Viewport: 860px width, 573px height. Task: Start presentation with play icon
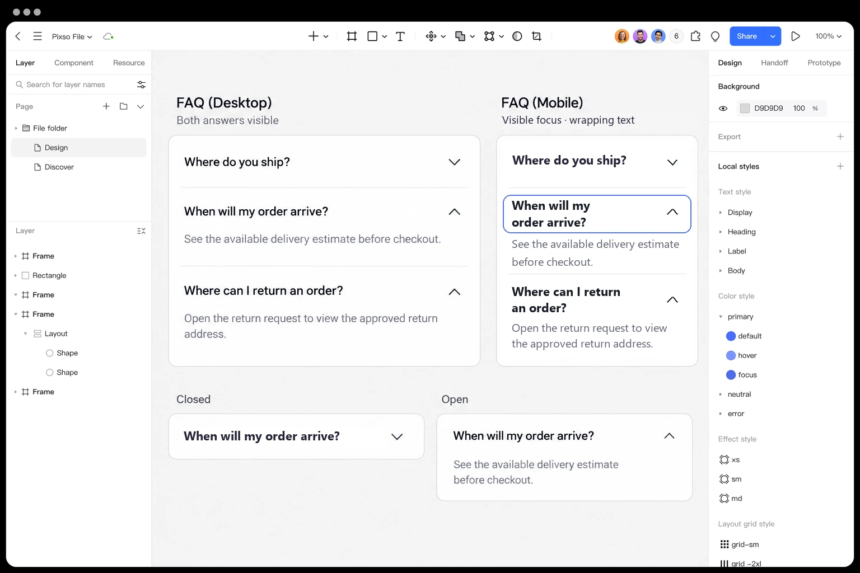point(795,36)
